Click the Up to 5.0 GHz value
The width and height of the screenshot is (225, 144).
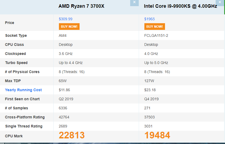pos(156,63)
